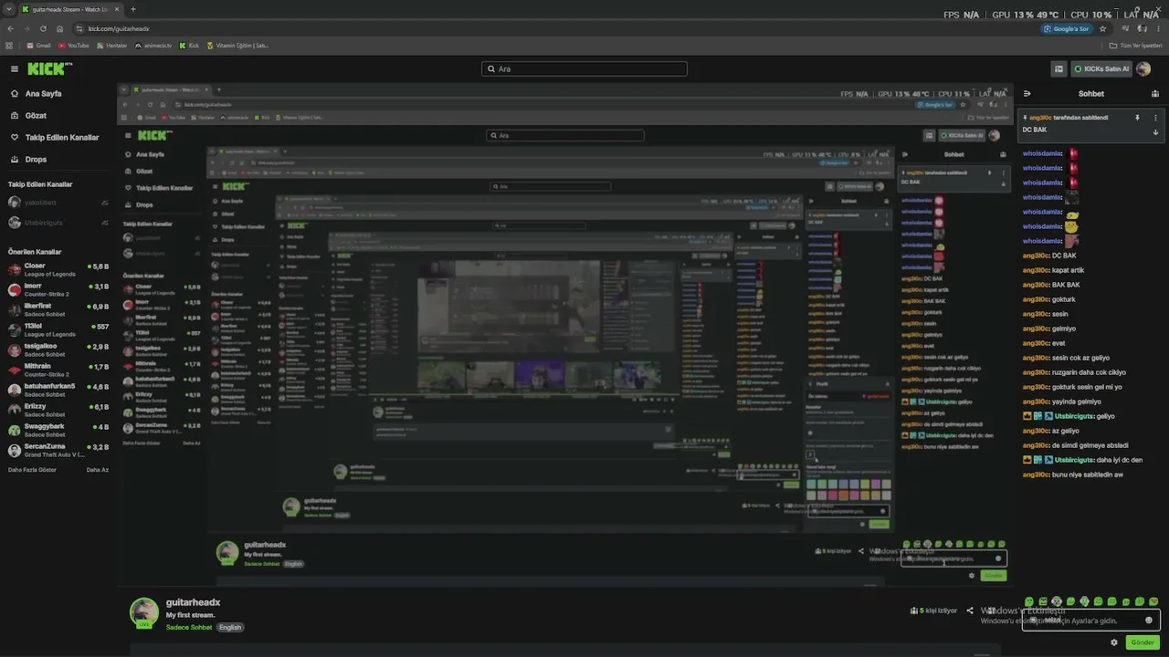Bookmark this page with the star

(x=1102, y=28)
